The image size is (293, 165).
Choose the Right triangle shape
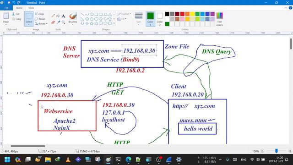click(x=82, y=19)
